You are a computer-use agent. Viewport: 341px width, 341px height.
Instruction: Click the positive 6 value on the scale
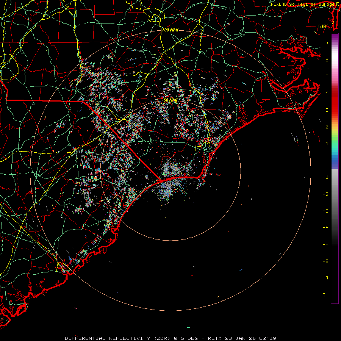pyautogui.click(x=327, y=59)
